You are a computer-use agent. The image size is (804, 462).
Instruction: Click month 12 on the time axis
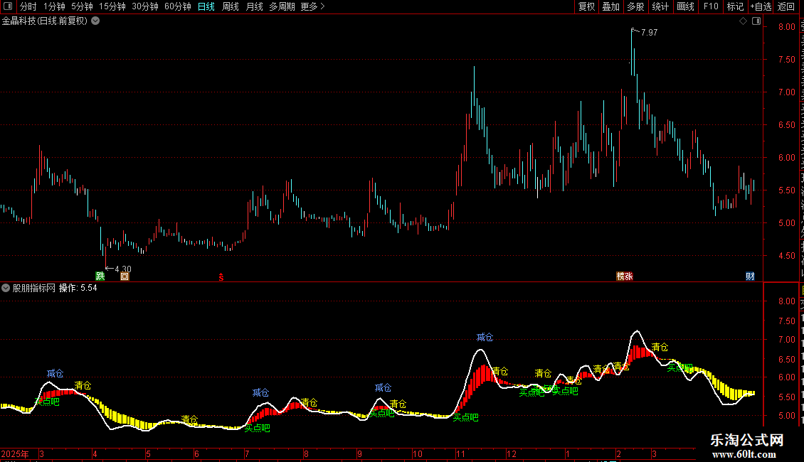(512, 453)
